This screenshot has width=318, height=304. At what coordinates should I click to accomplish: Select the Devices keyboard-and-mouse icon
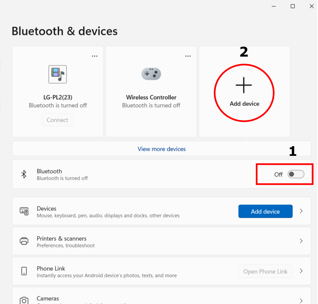(x=24, y=211)
